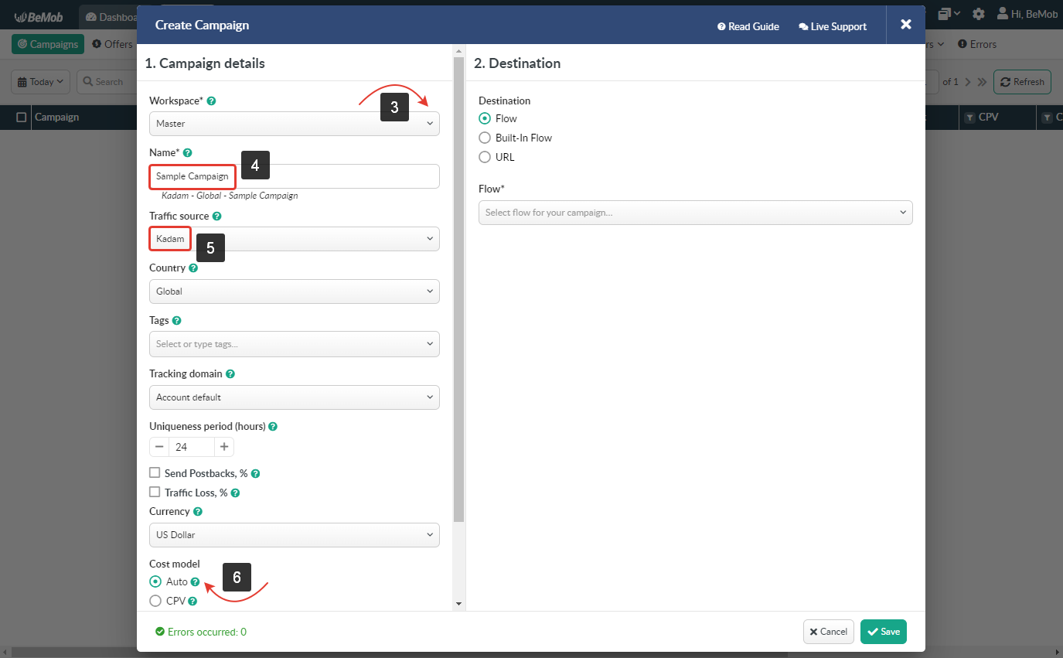Click the Live Support link
Viewport: 1063px width, 658px height.
pyautogui.click(x=833, y=26)
